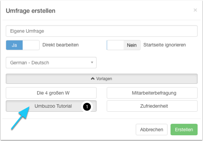Focus the Eigene Umfrage name field
The image size is (203, 141).
pos(101,31)
